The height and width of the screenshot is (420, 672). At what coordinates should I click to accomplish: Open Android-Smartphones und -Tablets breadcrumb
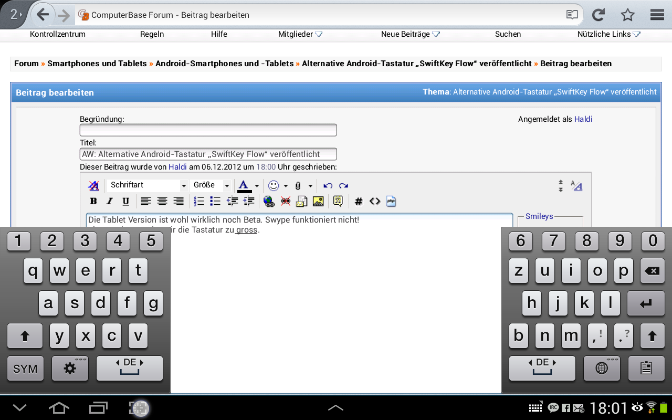click(225, 64)
